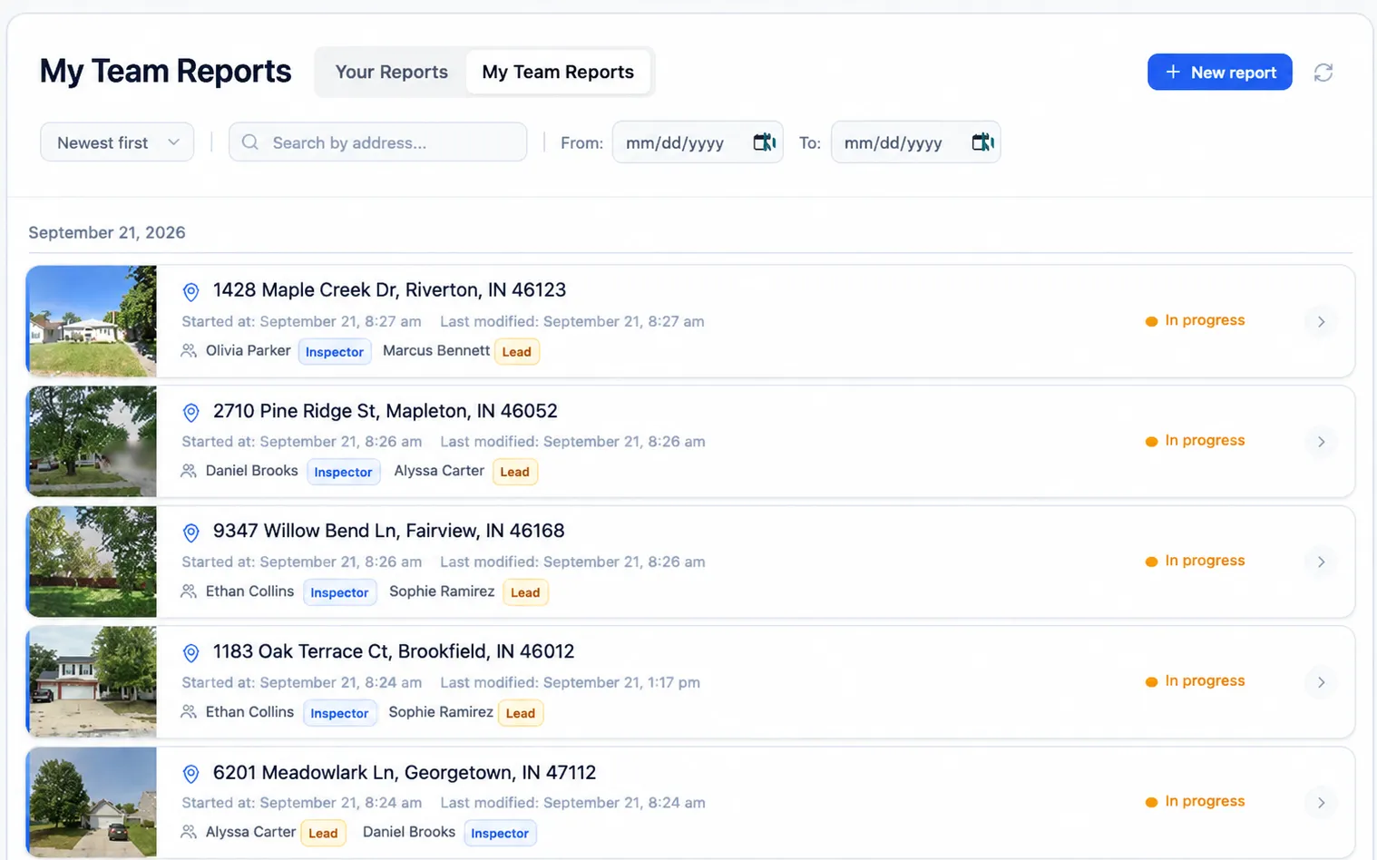This screenshot has height=860, width=1377.
Task: Focus the To date input field
Action: click(x=915, y=142)
